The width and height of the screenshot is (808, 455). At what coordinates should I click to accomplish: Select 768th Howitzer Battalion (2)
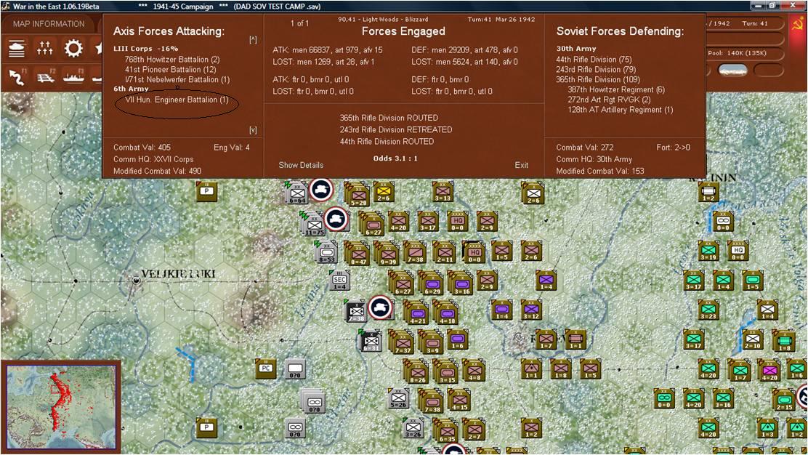point(172,60)
